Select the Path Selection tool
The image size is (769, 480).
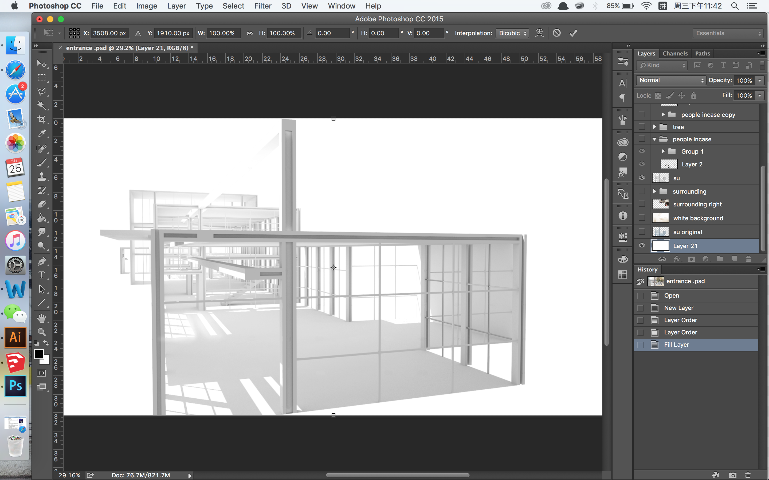tap(42, 289)
